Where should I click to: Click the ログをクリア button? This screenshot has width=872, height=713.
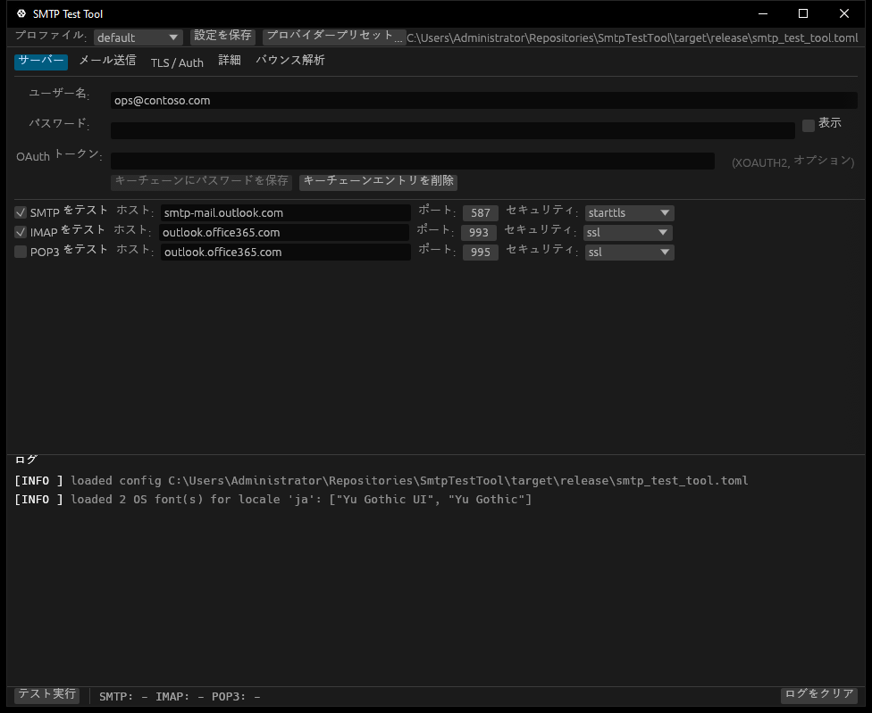819,694
